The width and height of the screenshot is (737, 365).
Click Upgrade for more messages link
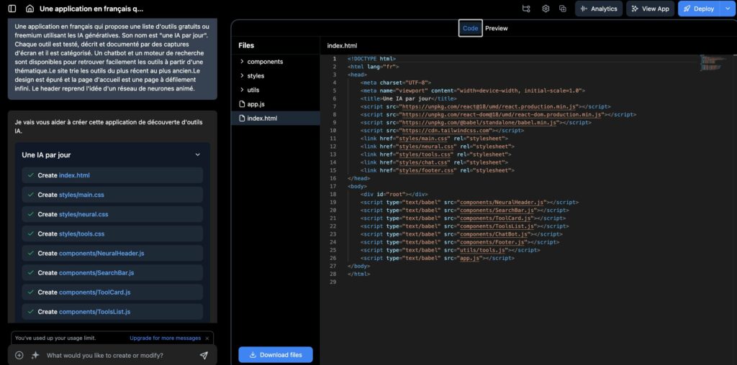point(165,338)
